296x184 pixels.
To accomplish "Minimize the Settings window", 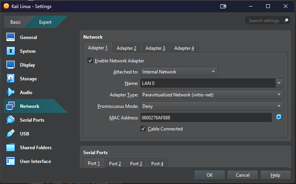I will pos(251,6).
